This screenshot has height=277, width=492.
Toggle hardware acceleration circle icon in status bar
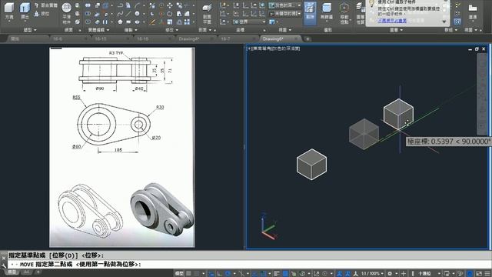(470, 274)
